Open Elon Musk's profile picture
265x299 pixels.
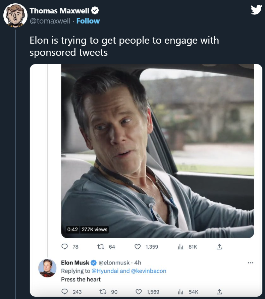[47, 268]
